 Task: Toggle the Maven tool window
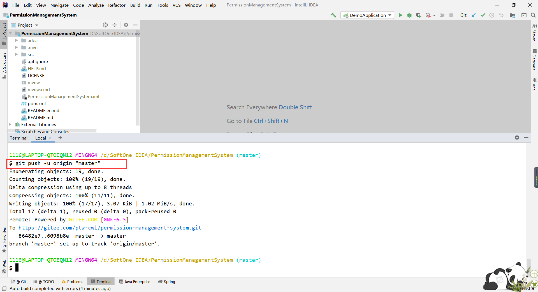coord(534,33)
